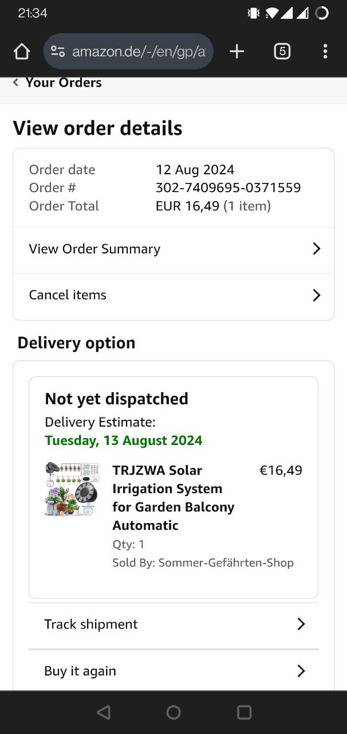
Task: Open recent apps with square button
Action: [x=244, y=712]
